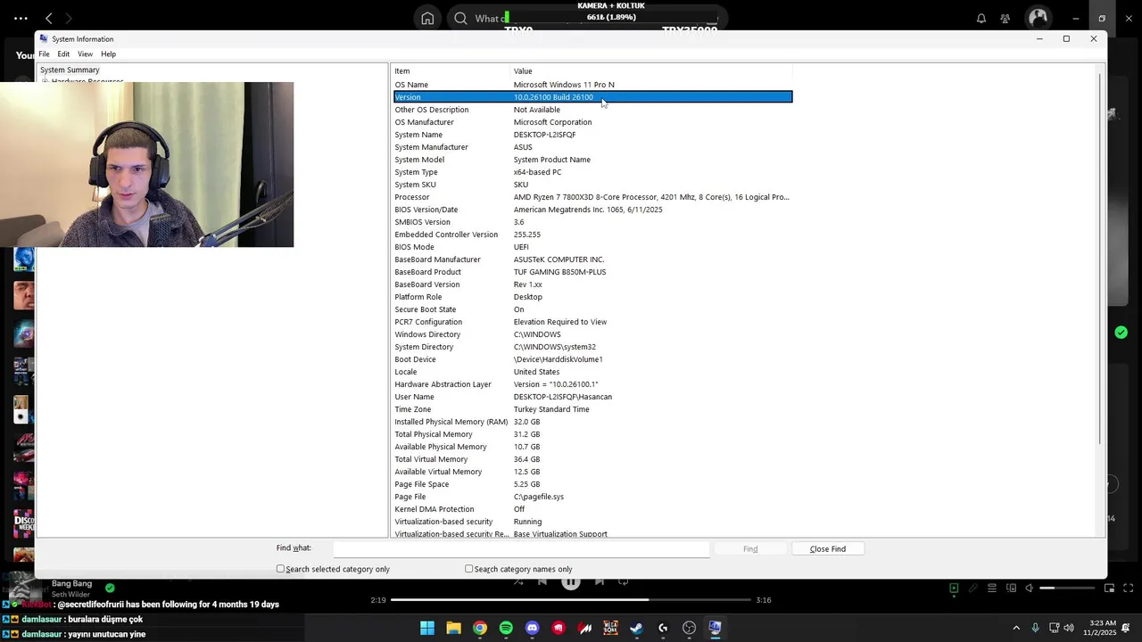Click the Find button
This screenshot has height=642, width=1142.
(750, 549)
